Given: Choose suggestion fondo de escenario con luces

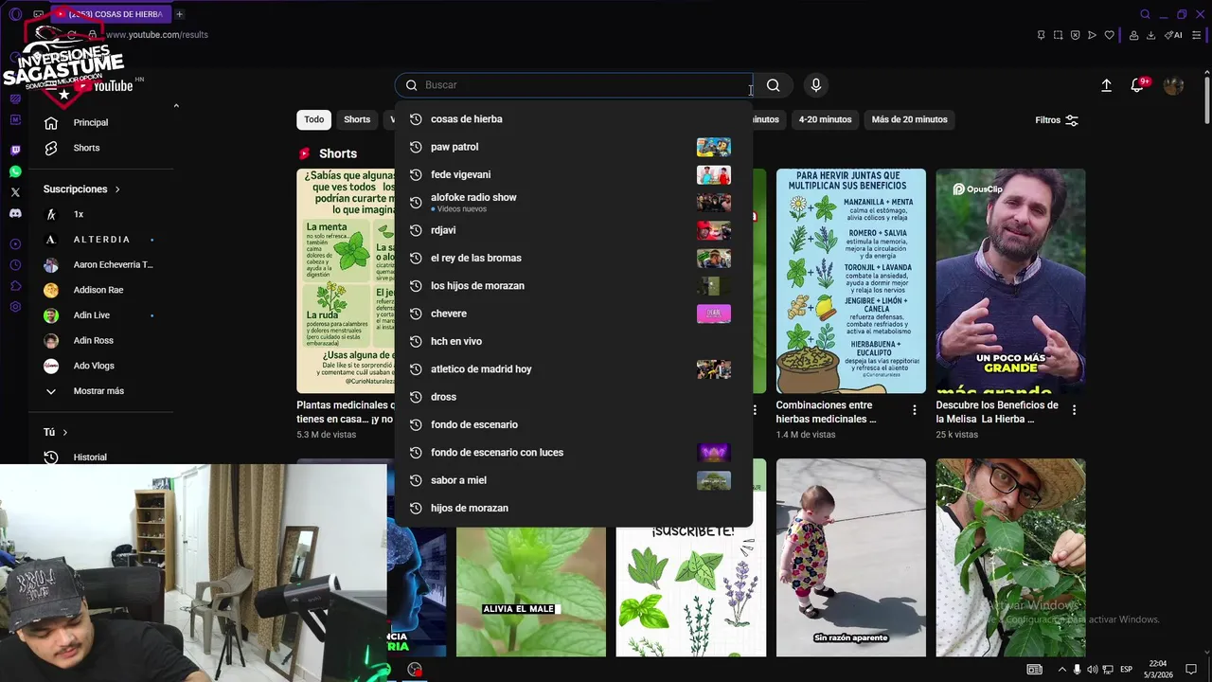Looking at the screenshot, I should [573, 453].
